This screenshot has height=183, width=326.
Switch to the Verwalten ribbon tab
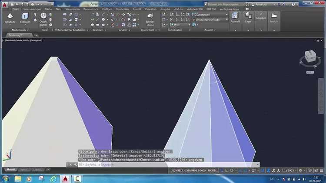150,9
